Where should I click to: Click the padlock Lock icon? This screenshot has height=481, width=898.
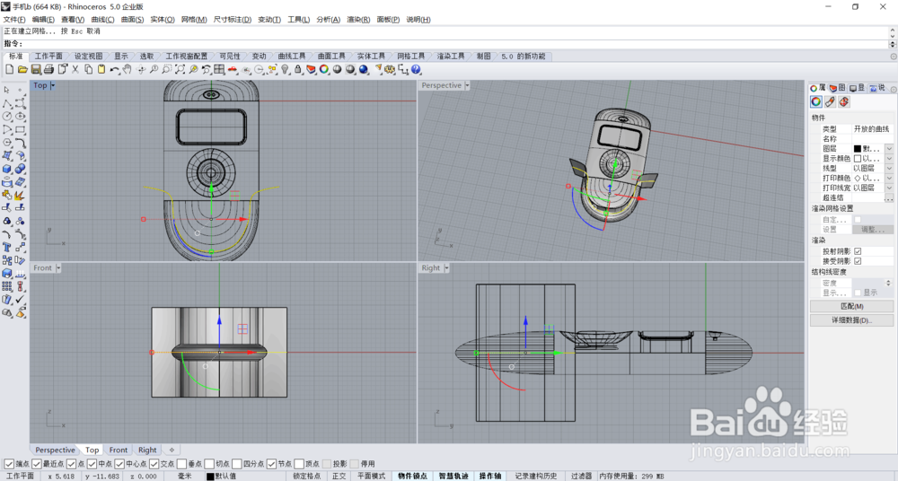(x=298, y=69)
